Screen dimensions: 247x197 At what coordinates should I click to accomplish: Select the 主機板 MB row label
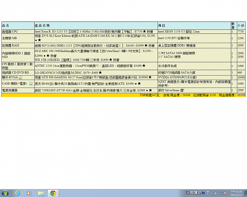click(9, 38)
